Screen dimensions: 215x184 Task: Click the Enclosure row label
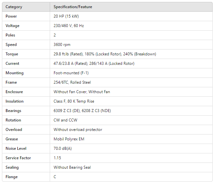14,92
